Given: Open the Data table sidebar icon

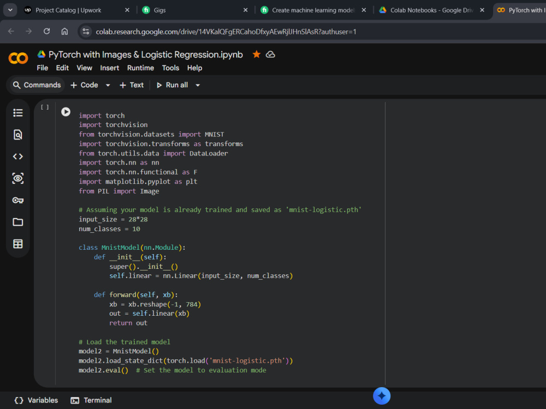Looking at the screenshot, I should click(x=18, y=244).
